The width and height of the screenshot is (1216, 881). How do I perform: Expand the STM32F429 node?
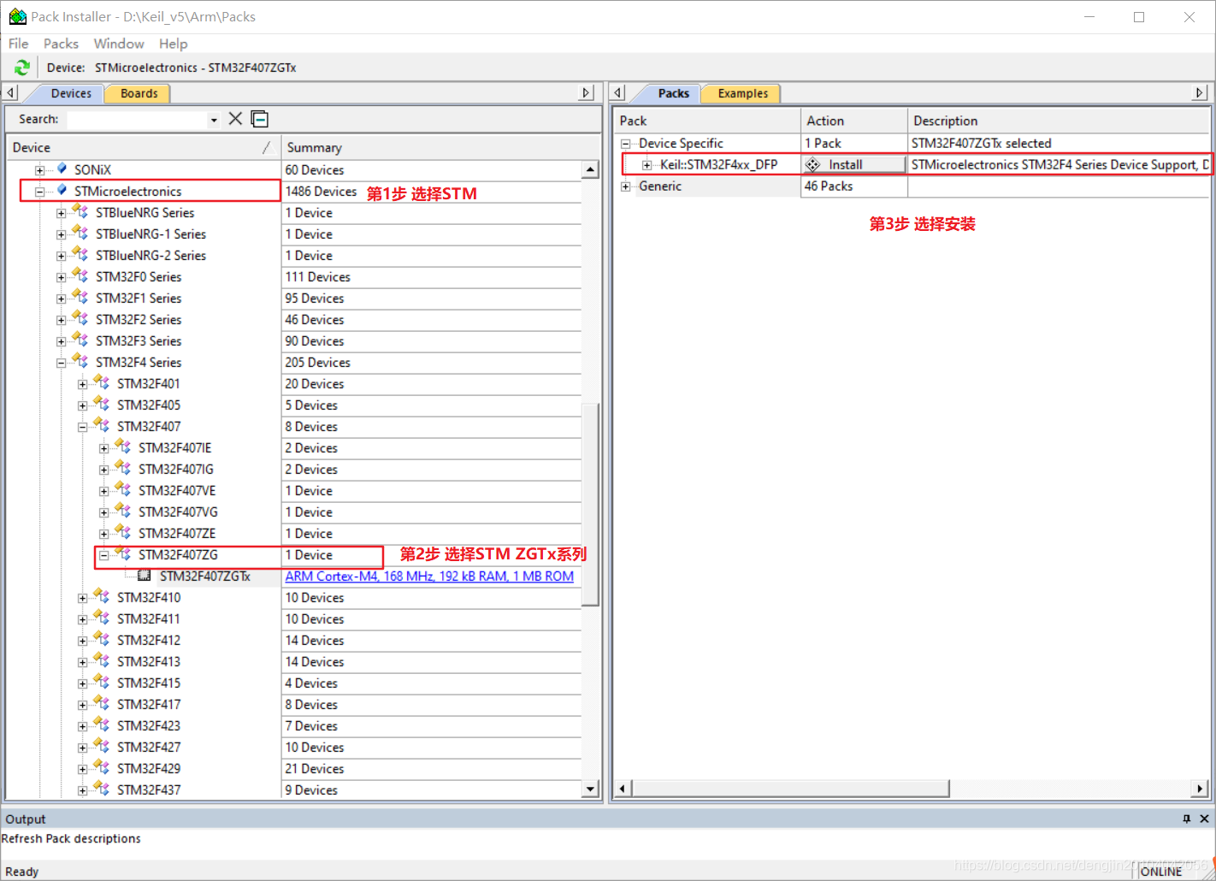(82, 769)
